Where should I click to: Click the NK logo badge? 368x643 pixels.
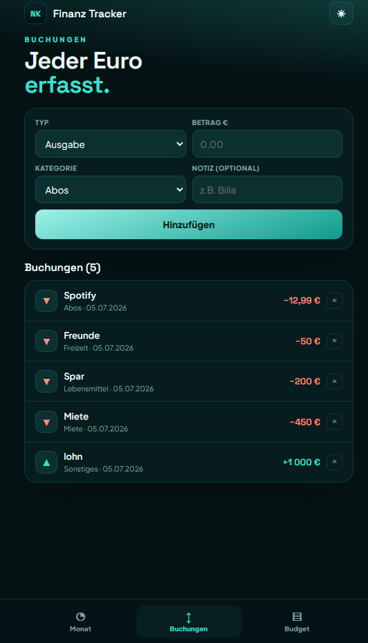(36, 14)
